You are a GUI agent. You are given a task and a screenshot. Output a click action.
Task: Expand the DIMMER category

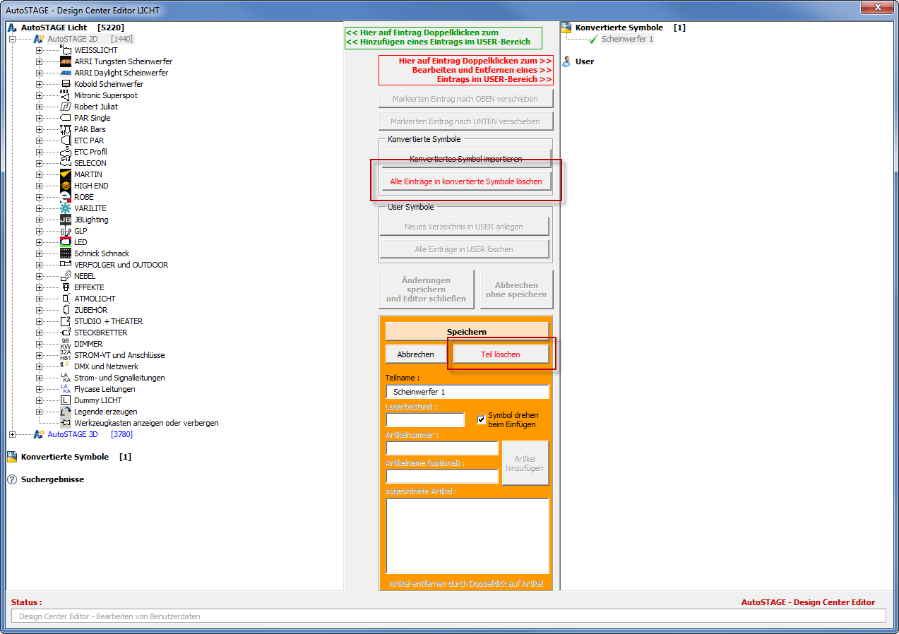(x=40, y=344)
